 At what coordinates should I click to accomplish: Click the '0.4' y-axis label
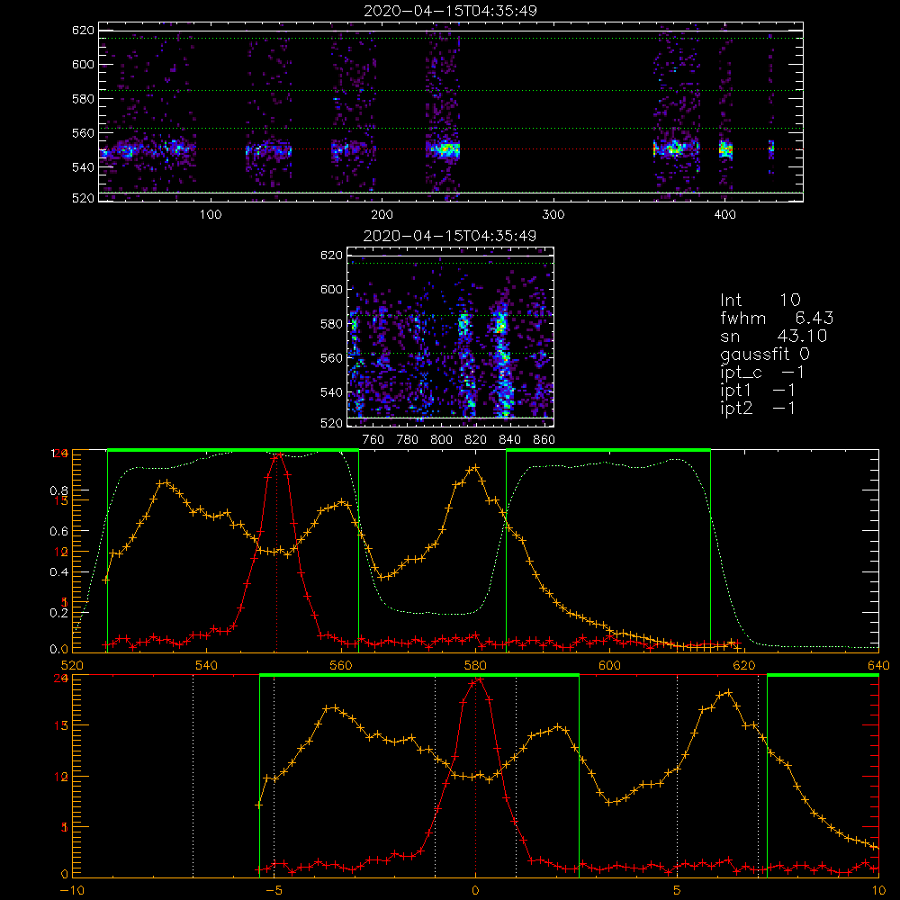click(x=58, y=572)
